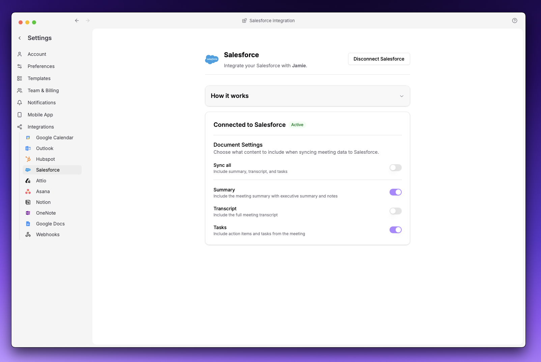
Task: Collapse the Integrations section in the sidebar
Action: [40, 127]
